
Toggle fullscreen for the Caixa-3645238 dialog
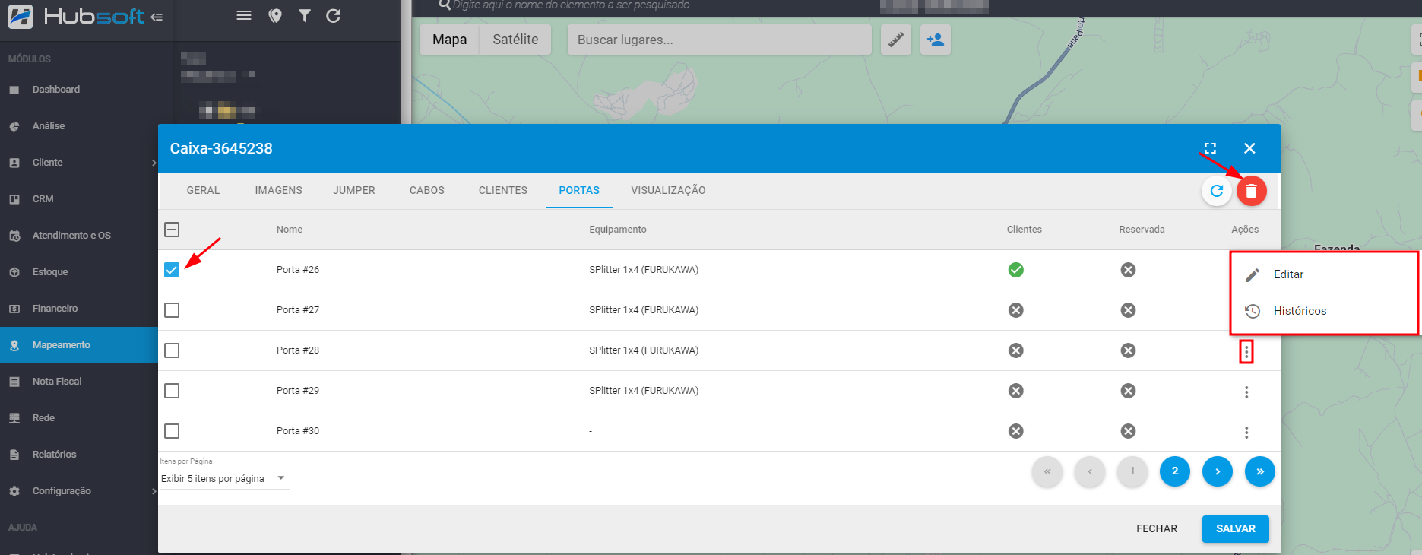pyautogui.click(x=1210, y=148)
